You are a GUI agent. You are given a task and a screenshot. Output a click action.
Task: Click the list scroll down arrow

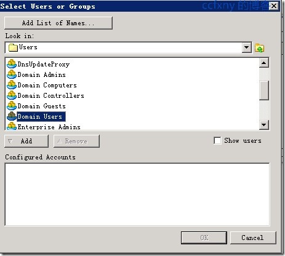click(264, 125)
